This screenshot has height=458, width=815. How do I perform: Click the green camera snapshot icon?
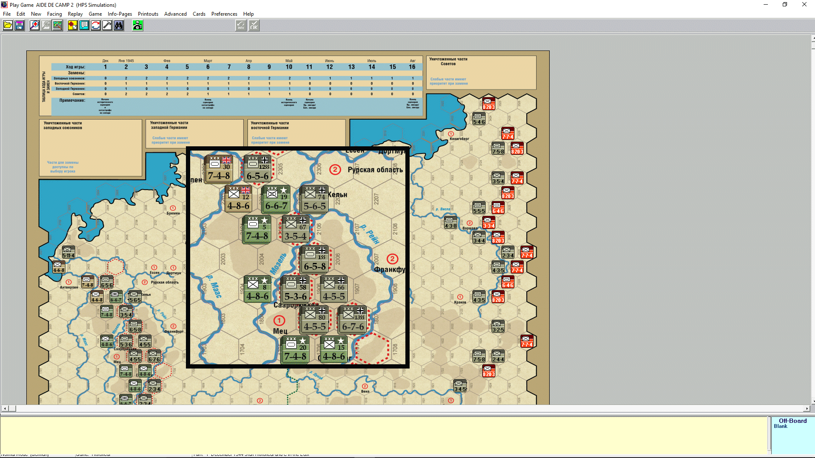138,25
